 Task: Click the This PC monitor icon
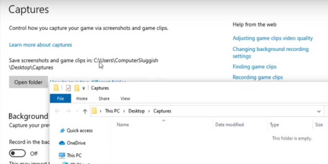point(62,155)
